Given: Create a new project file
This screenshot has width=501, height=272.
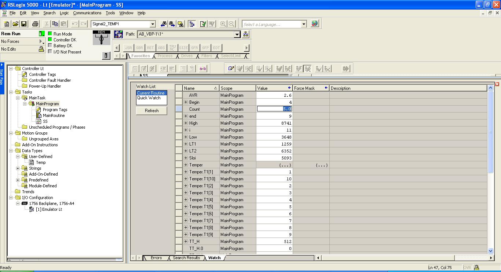Looking at the screenshot, I should pyautogui.click(x=7, y=24).
